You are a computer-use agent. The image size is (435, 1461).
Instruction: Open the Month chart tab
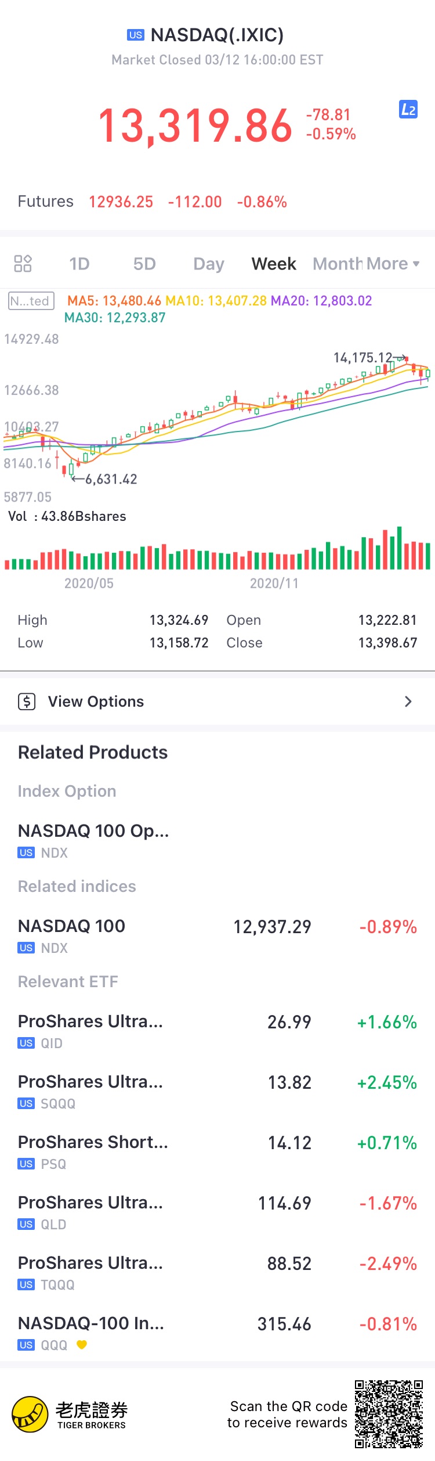[336, 264]
